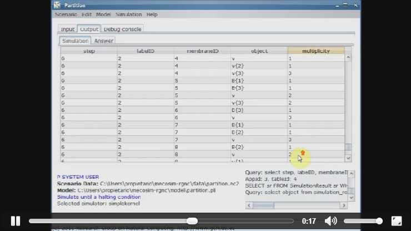
Task: Switch to the Output tab
Action: (x=89, y=29)
